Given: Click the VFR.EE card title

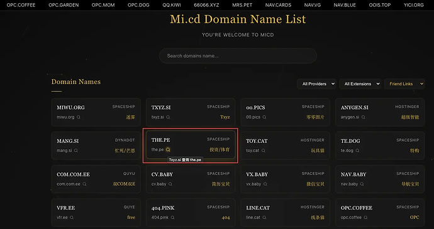Looking at the screenshot, I should pyautogui.click(x=66, y=208).
